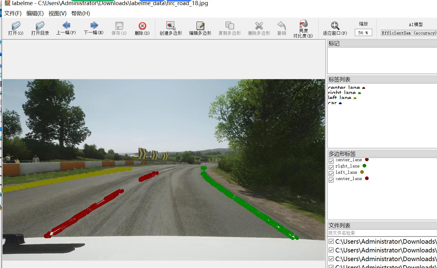Uncheck the left_lane polygon checkbox
This screenshot has width=437, height=268.
coord(331,174)
